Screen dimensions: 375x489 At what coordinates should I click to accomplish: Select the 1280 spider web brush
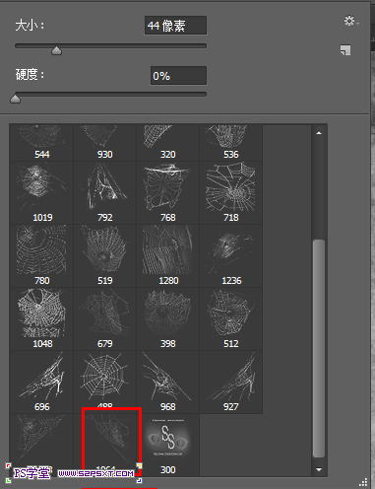tap(167, 256)
